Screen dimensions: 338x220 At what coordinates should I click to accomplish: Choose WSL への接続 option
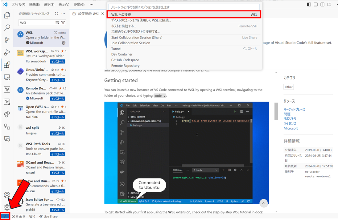tap(184, 14)
